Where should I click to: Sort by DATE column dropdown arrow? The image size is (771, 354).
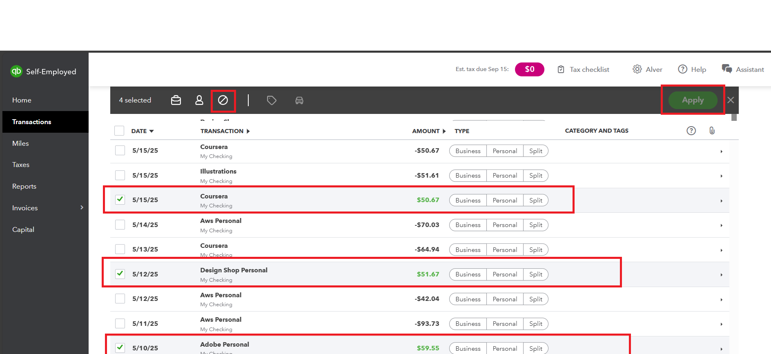point(152,131)
